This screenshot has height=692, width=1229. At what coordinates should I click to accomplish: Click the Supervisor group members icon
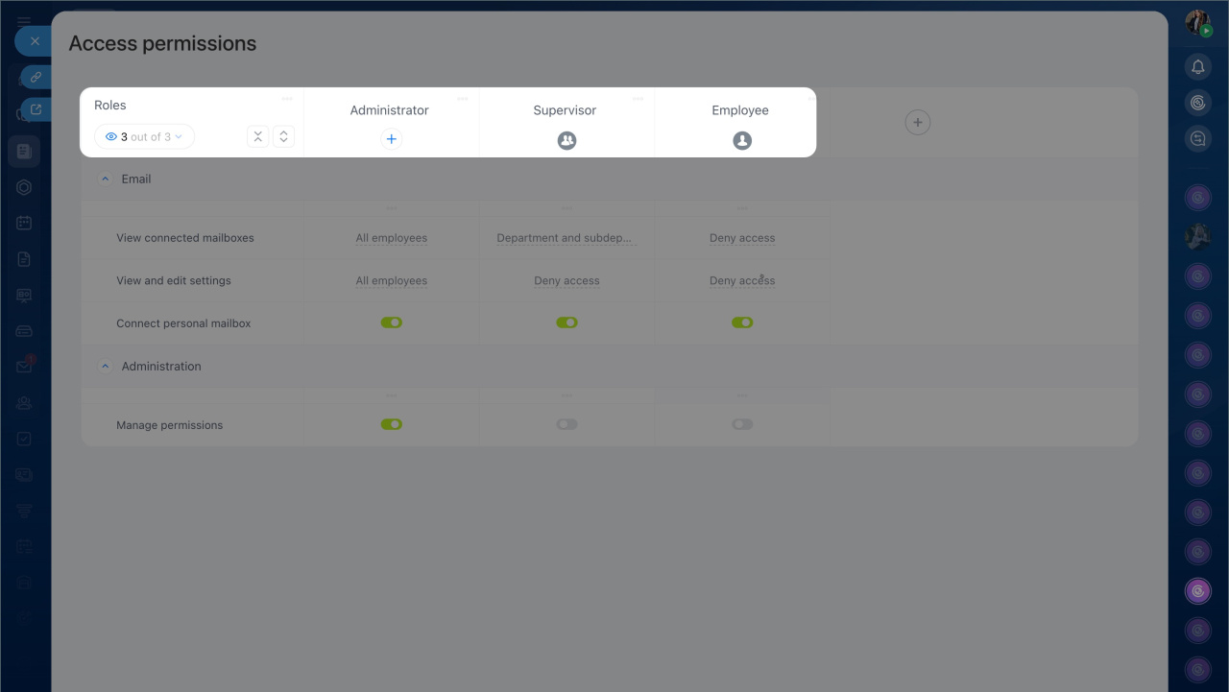pyautogui.click(x=566, y=140)
